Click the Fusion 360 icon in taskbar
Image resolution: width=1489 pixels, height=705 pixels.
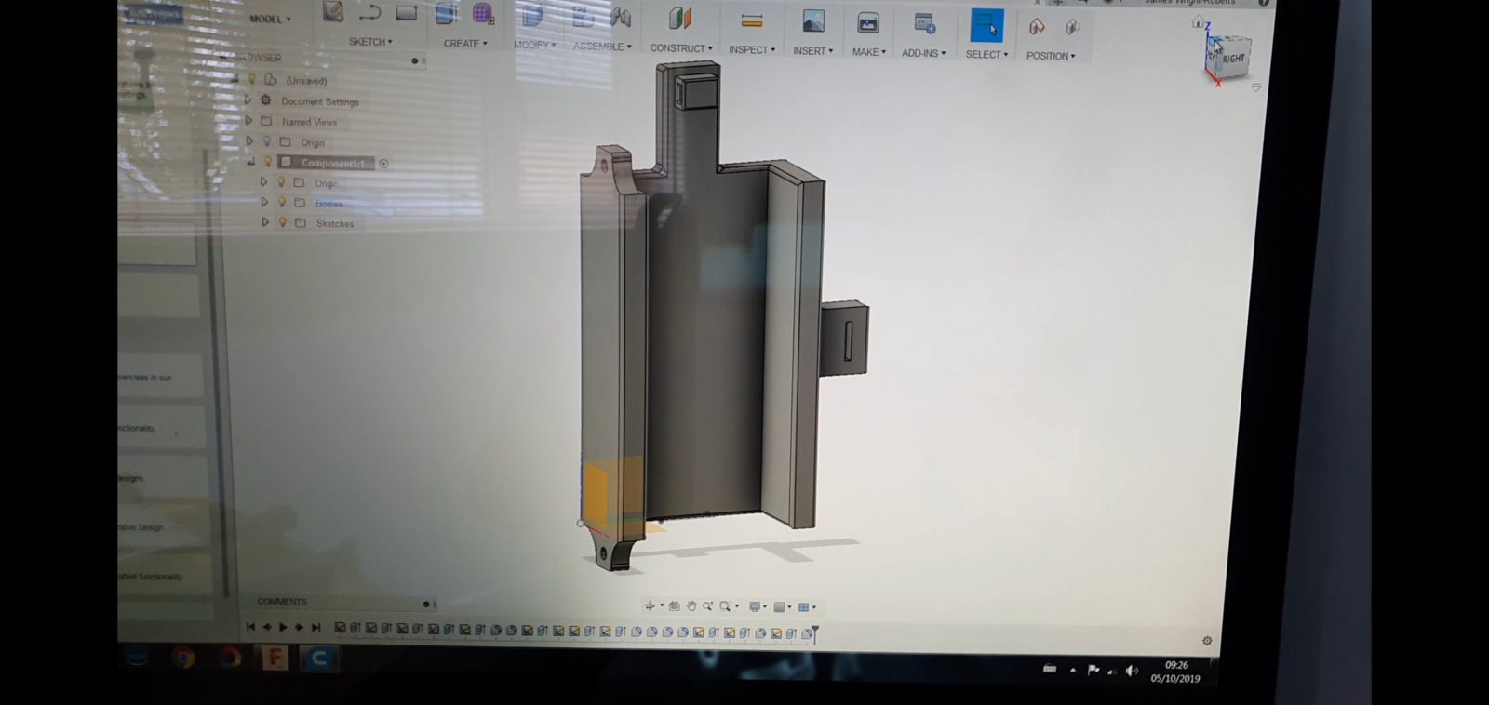tap(275, 658)
